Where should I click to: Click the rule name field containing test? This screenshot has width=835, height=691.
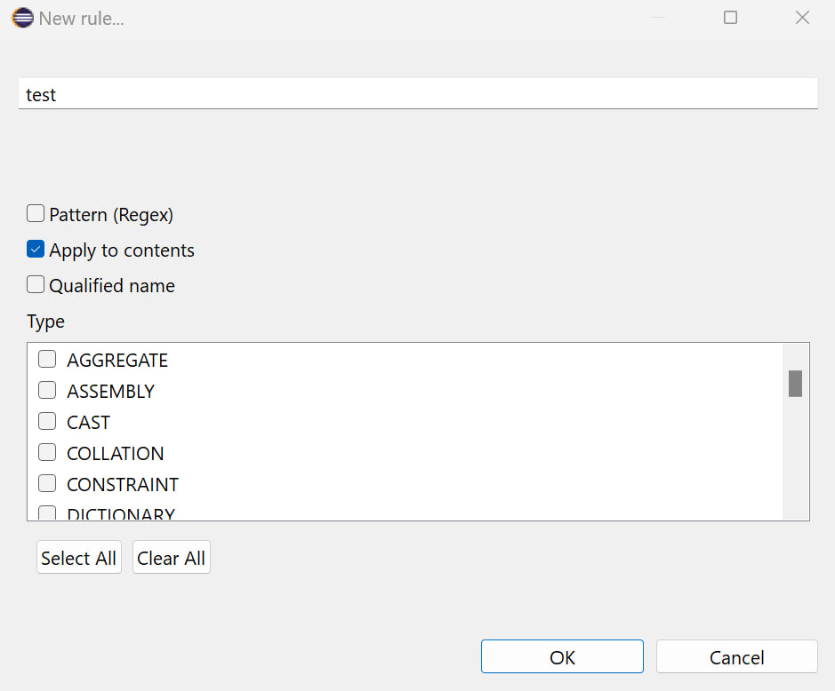418,94
